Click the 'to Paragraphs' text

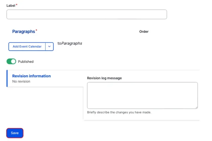pyautogui.click(x=70, y=43)
